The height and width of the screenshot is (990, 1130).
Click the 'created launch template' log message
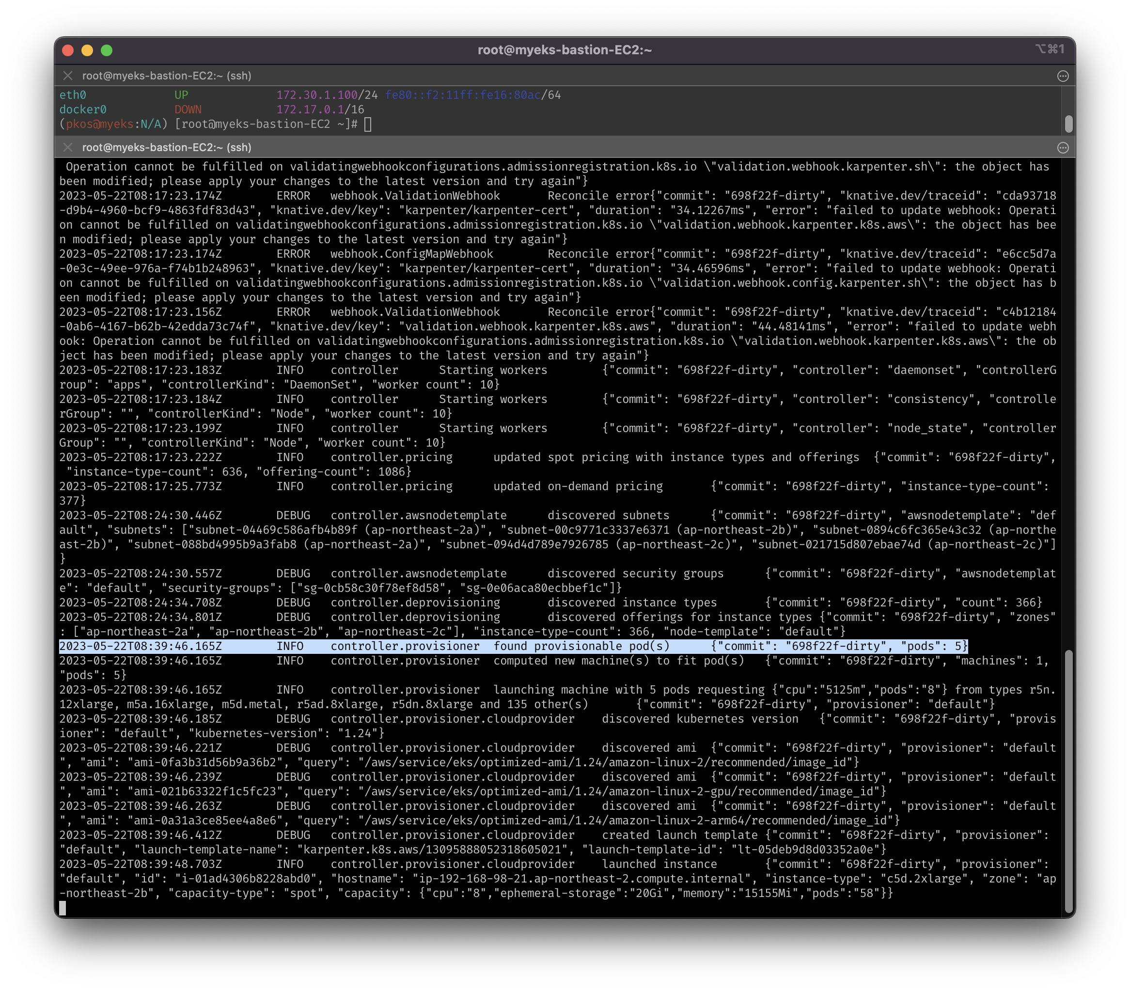(680, 835)
